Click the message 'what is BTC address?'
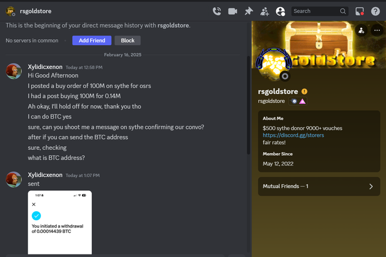This screenshot has height=257, width=386. pyautogui.click(x=56, y=158)
